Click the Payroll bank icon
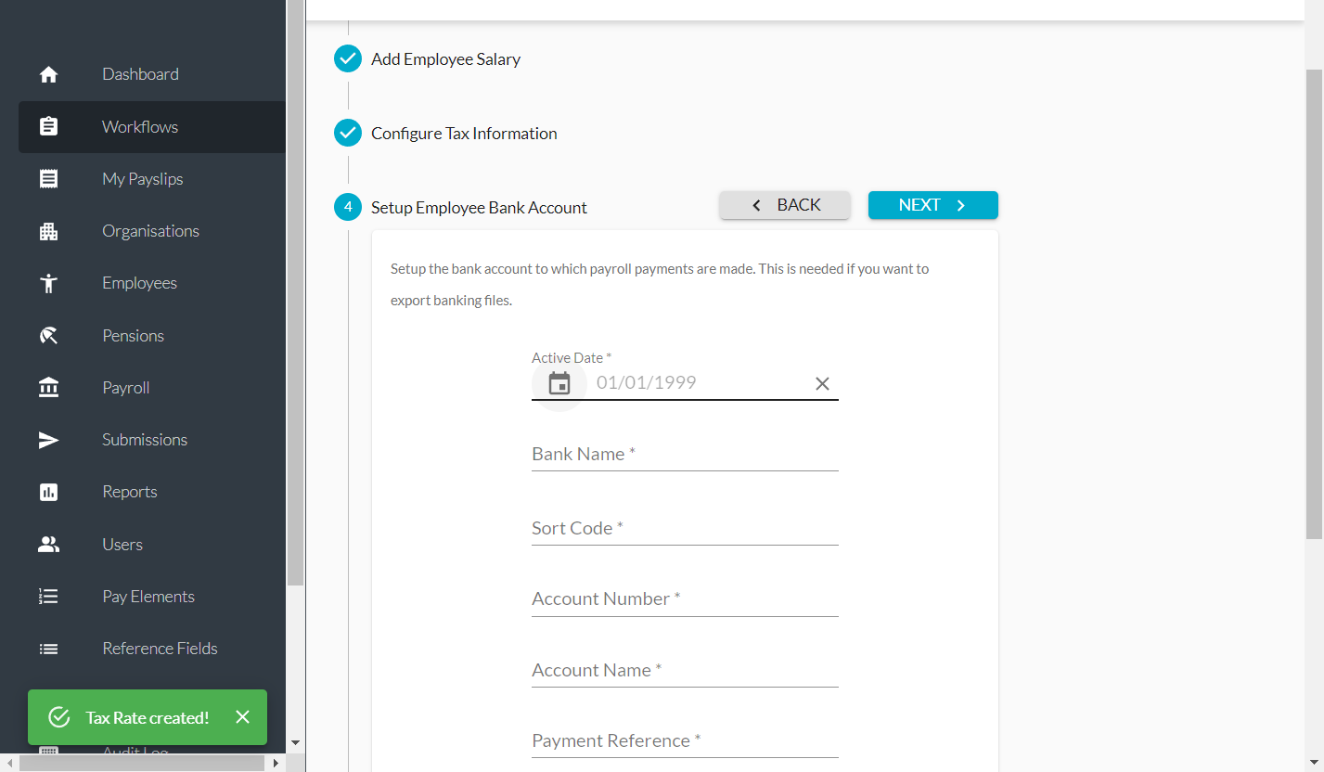This screenshot has height=772, width=1324. pyautogui.click(x=49, y=388)
